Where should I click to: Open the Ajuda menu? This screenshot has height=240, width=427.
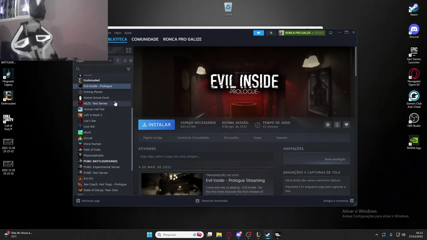(128, 33)
